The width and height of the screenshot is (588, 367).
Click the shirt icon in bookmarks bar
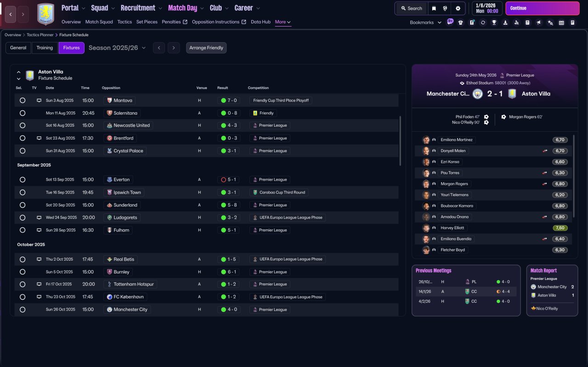point(461,22)
